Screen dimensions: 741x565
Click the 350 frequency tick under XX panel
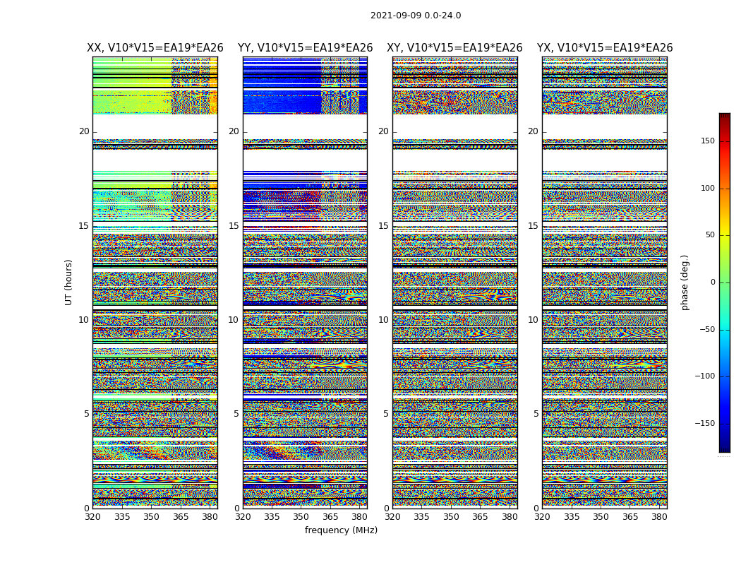(x=151, y=517)
